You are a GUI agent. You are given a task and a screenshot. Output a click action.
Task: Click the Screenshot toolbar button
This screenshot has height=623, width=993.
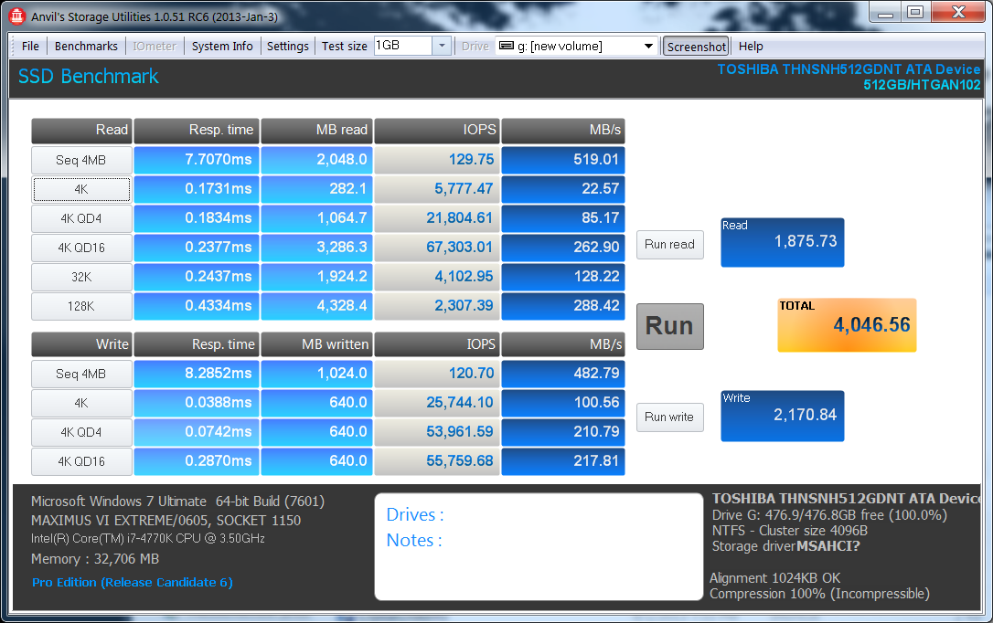pos(696,47)
